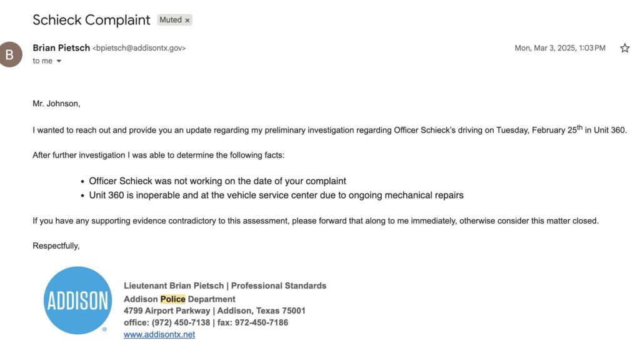
Task: Click the blue Addison circle logo
Action: pos(78,300)
